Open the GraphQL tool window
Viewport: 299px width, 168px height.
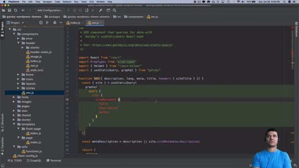click(34, 161)
